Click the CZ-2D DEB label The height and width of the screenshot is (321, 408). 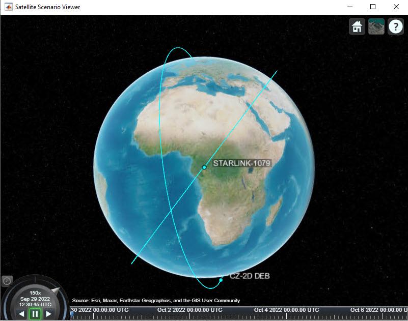250,276
